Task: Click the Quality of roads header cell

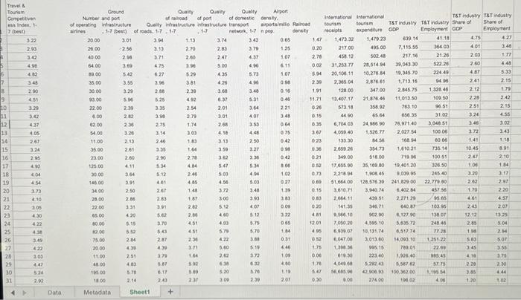Action: coord(148,27)
